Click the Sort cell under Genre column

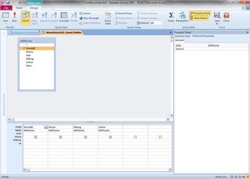coord(110,134)
